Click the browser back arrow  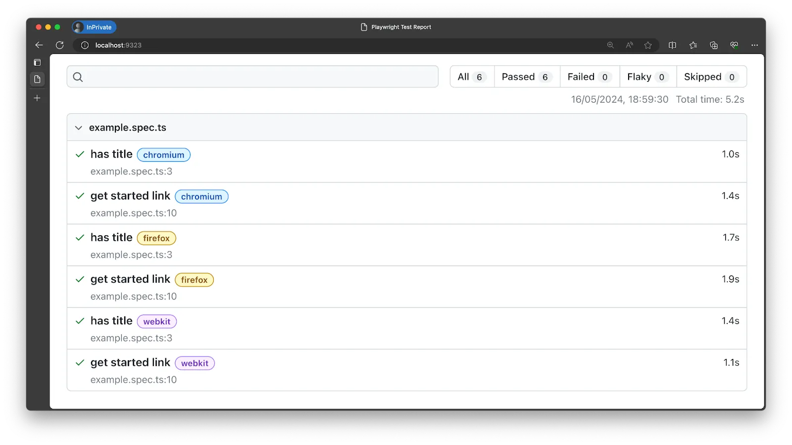click(39, 45)
